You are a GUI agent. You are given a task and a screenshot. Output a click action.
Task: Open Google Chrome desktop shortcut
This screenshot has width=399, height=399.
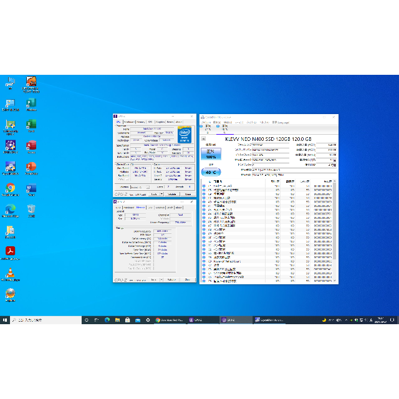pos(11,190)
